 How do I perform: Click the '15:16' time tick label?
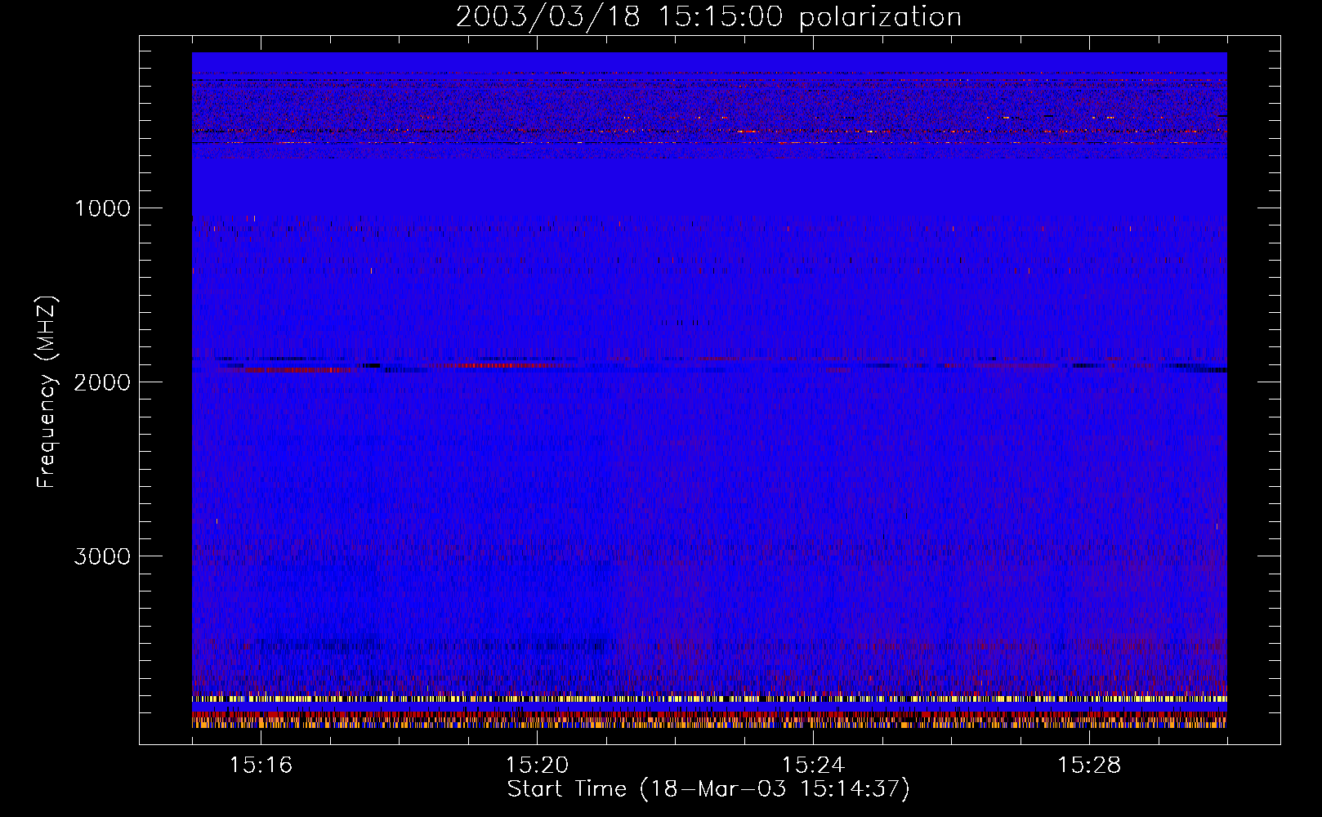point(261,766)
